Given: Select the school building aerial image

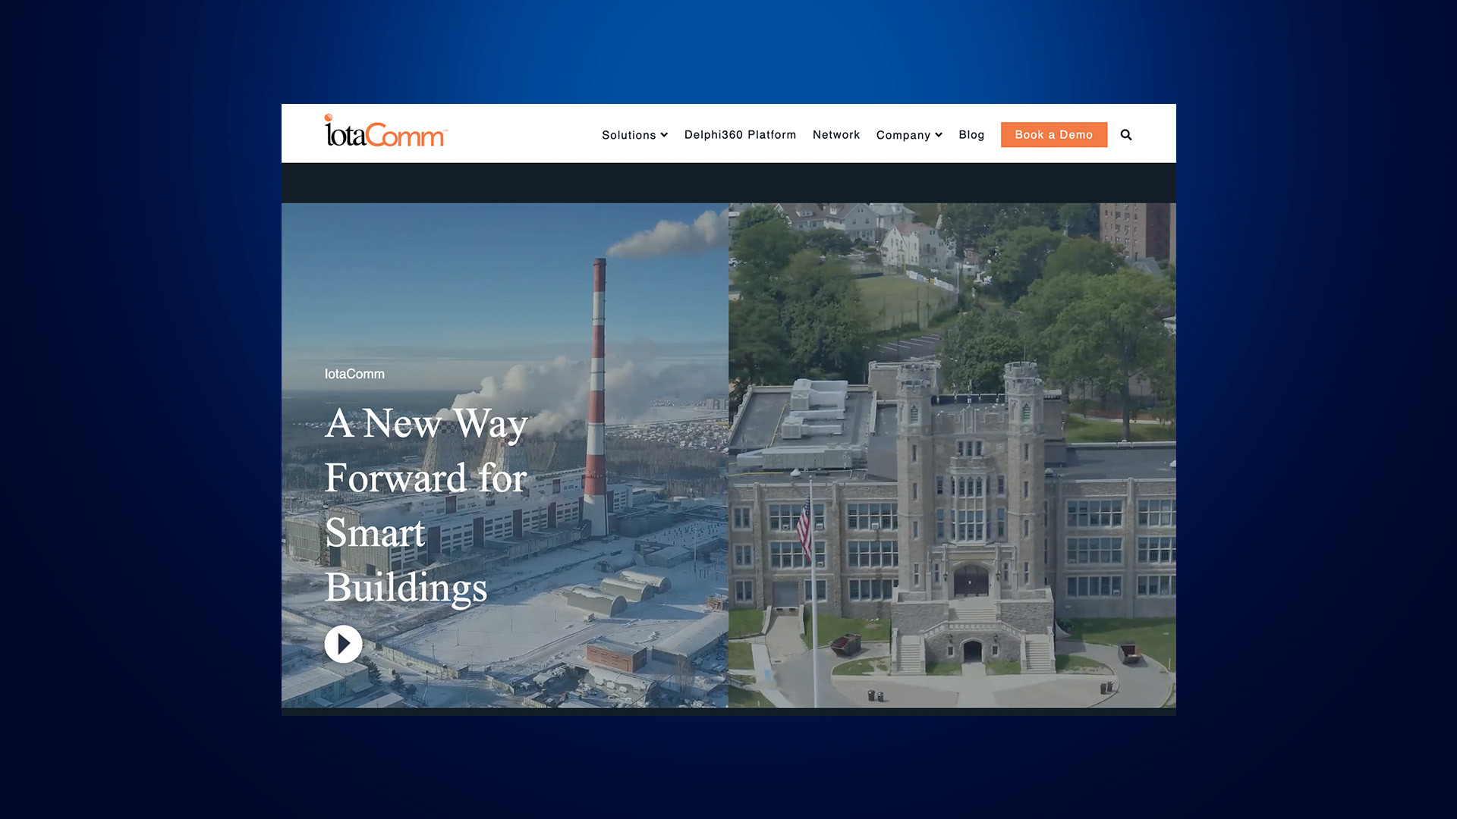Looking at the screenshot, I should (952, 455).
